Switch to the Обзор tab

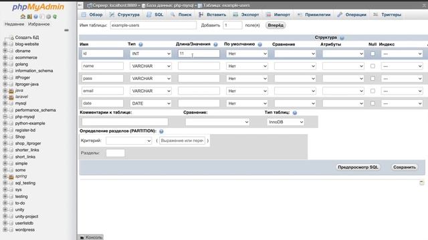coord(92,15)
